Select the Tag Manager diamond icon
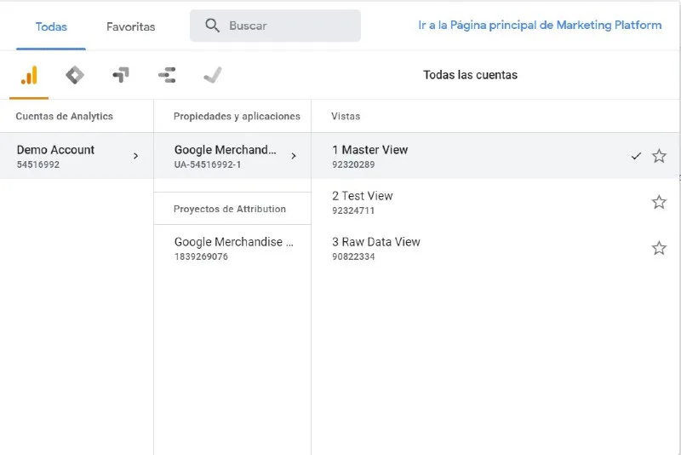Image resolution: width=681 pixels, height=455 pixels. pyautogui.click(x=75, y=75)
